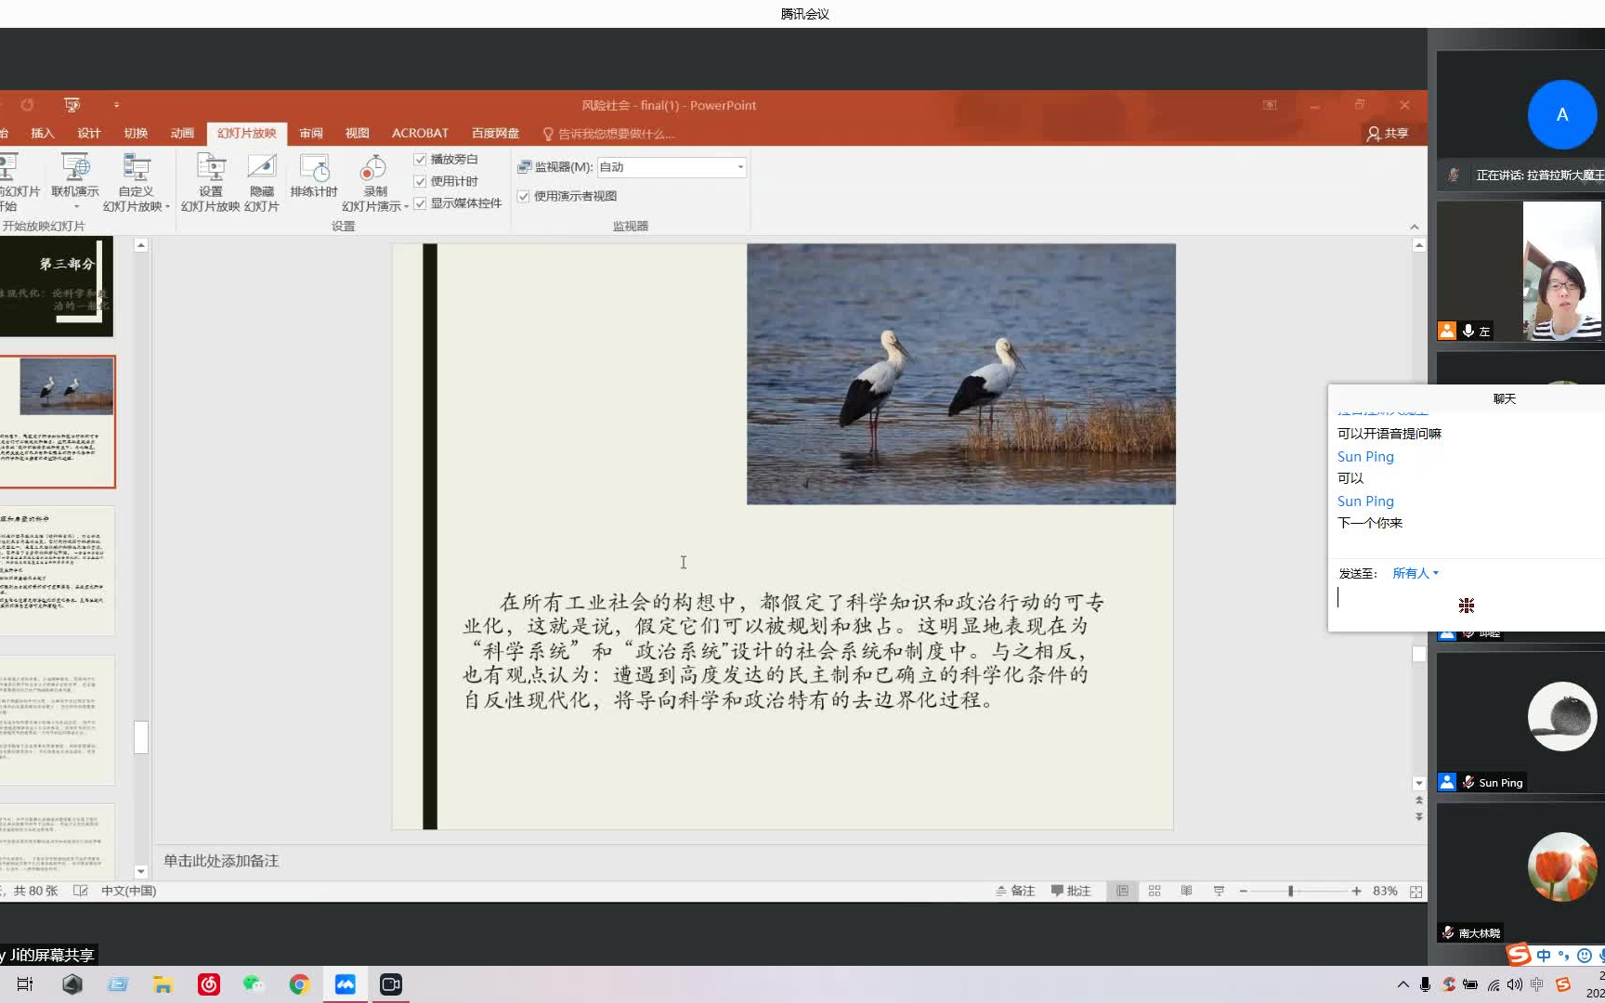Click Sun Ping sender name above 可以

1365,457
